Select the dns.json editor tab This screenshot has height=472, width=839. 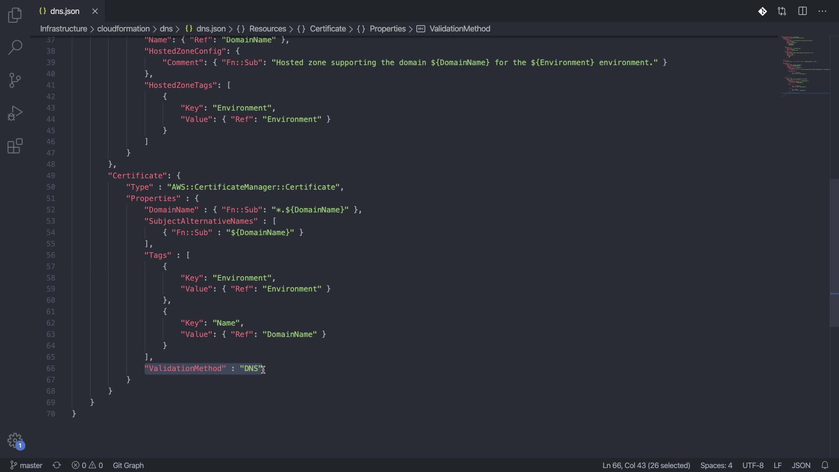(x=65, y=11)
